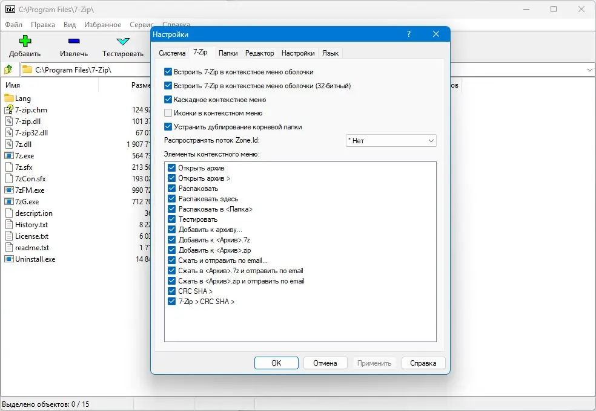This screenshot has width=596, height=411.
Task: Uncheck Каскадное контекстное меню
Action: point(168,100)
